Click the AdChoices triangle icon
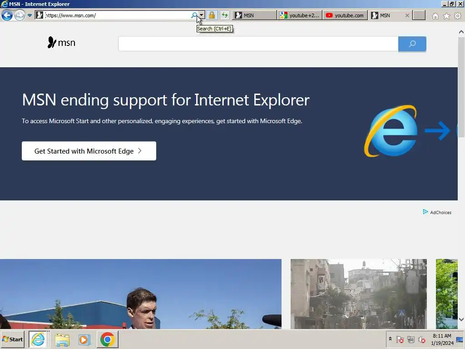 coord(425,212)
